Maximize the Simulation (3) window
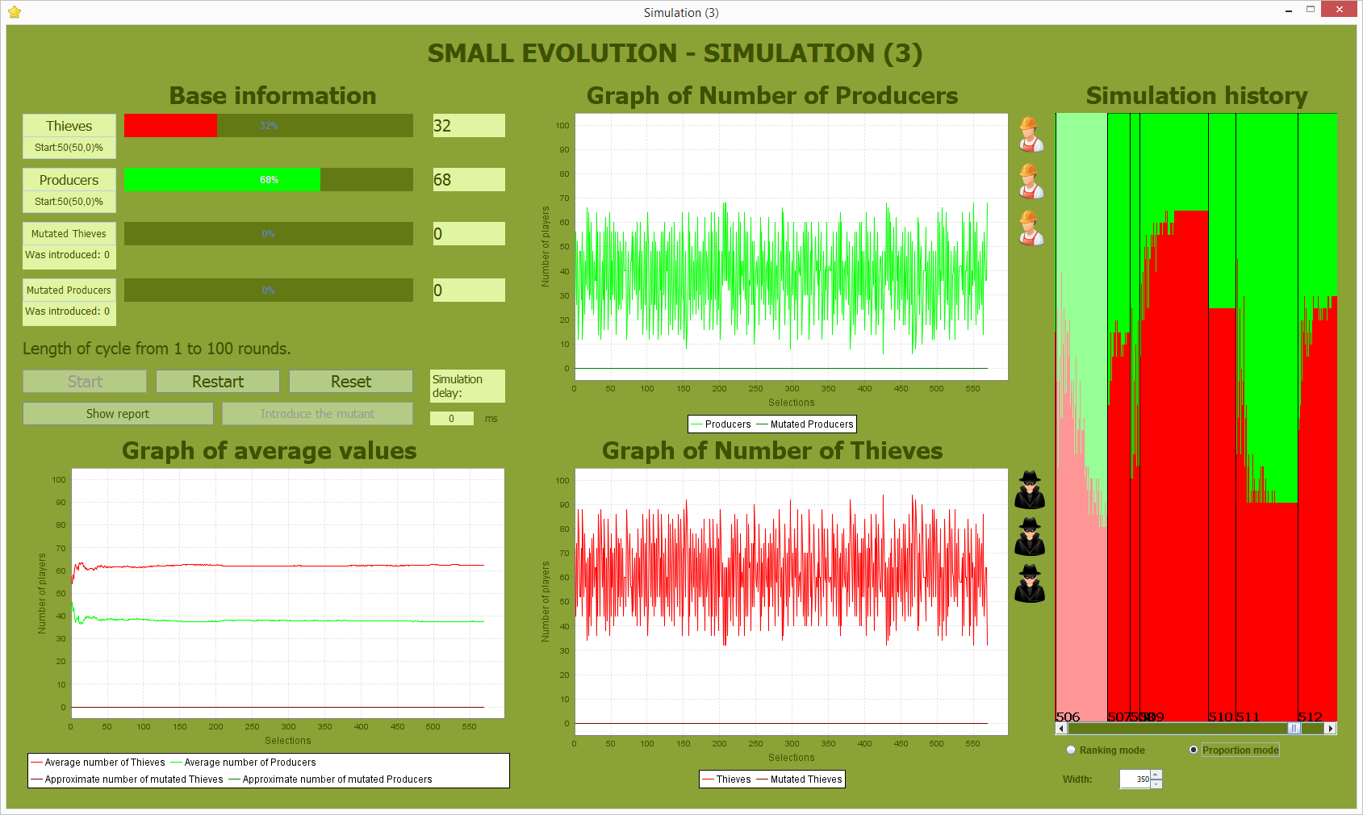This screenshot has height=815, width=1363. (1311, 10)
